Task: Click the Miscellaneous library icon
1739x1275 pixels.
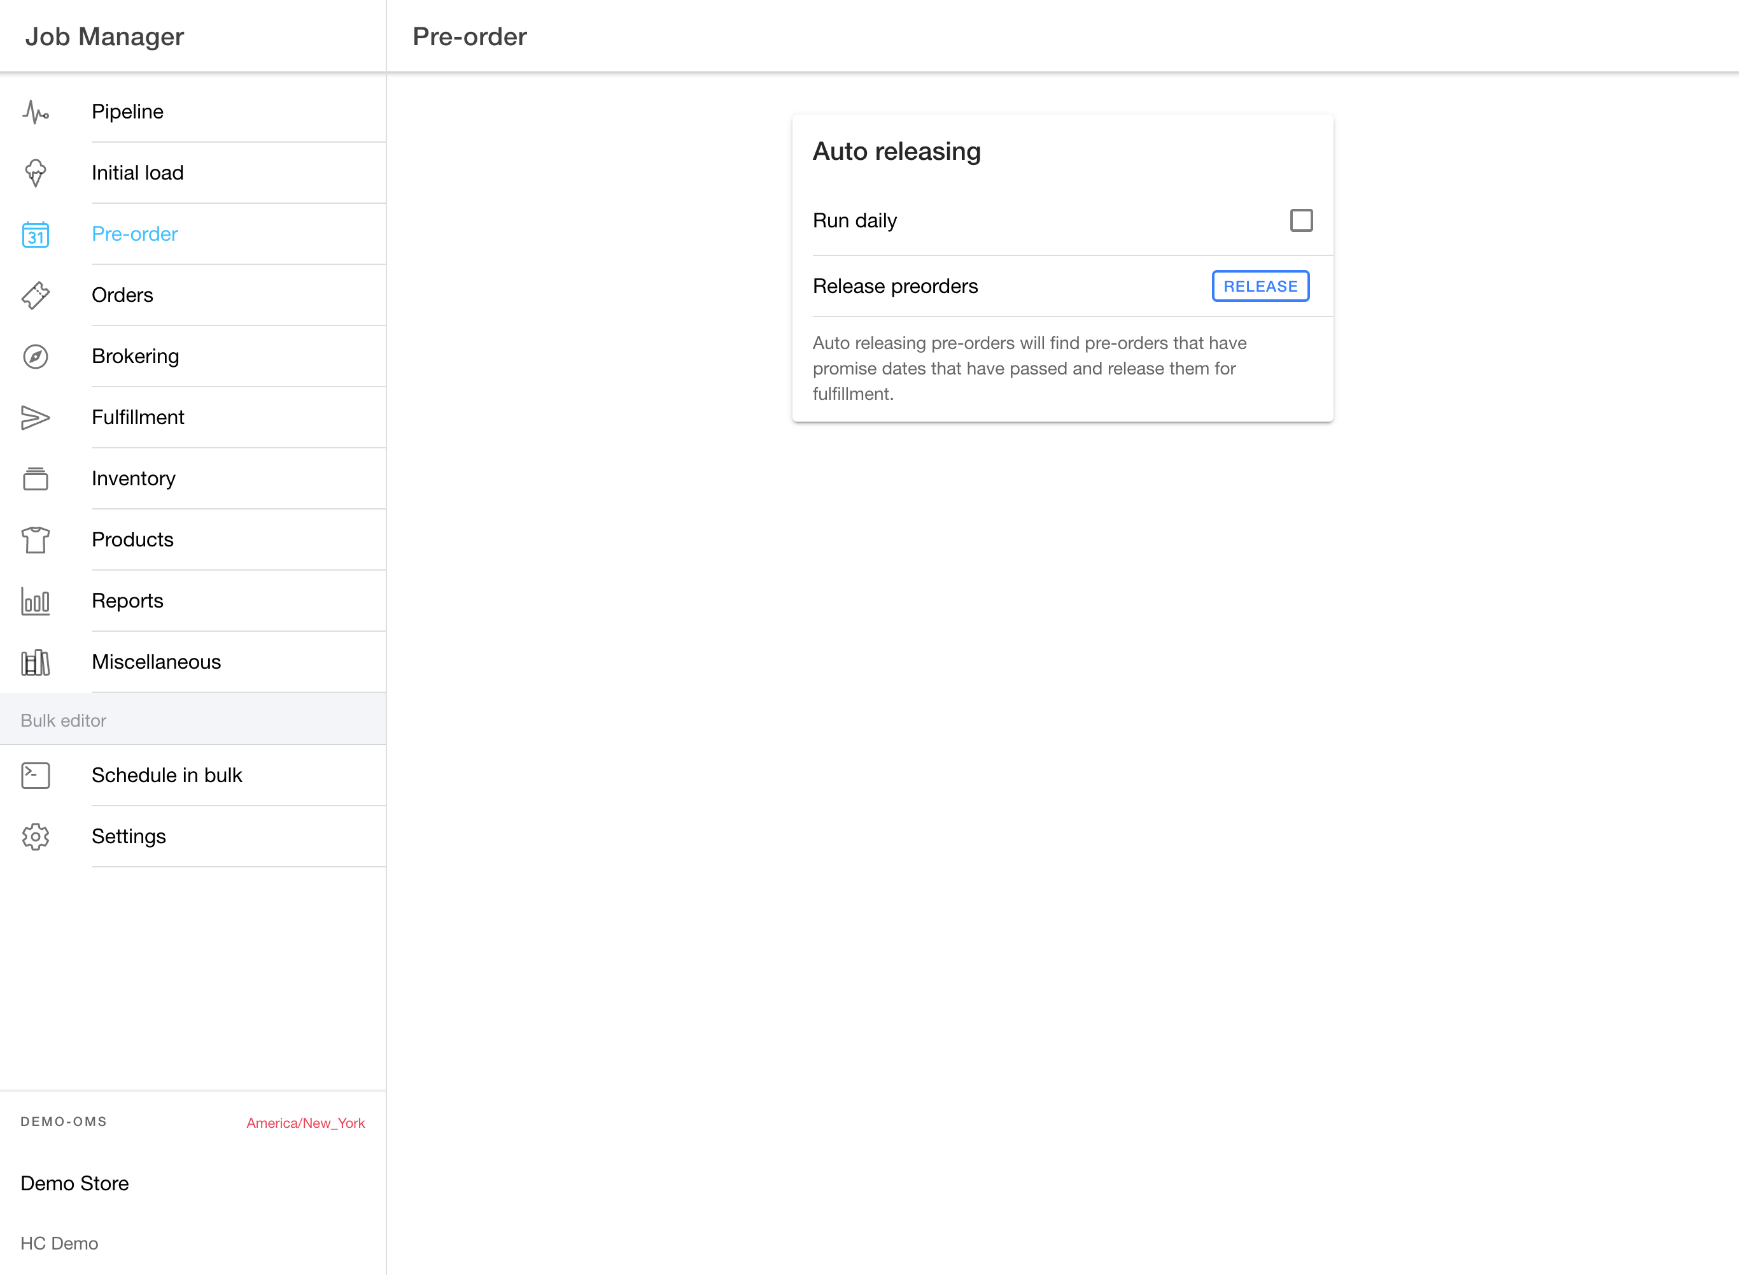Action: pos(36,662)
